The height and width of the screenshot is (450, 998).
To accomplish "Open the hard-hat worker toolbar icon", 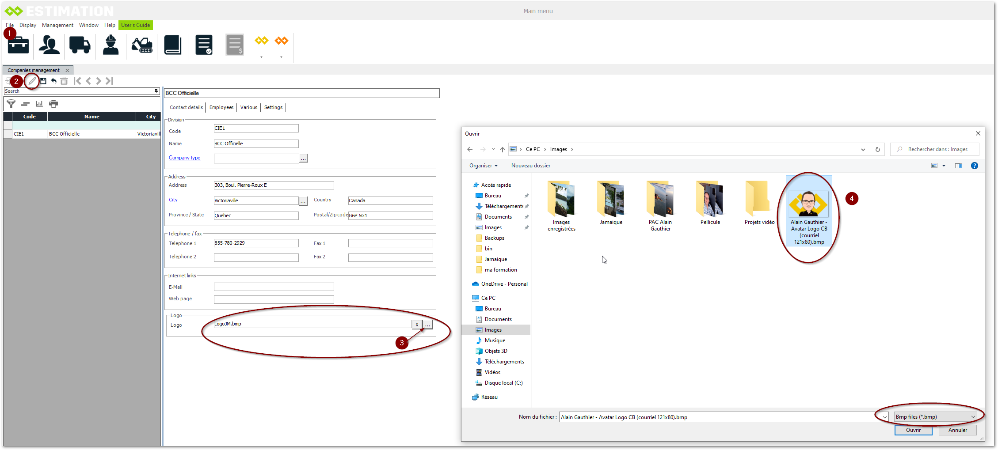I will pyautogui.click(x=110, y=45).
